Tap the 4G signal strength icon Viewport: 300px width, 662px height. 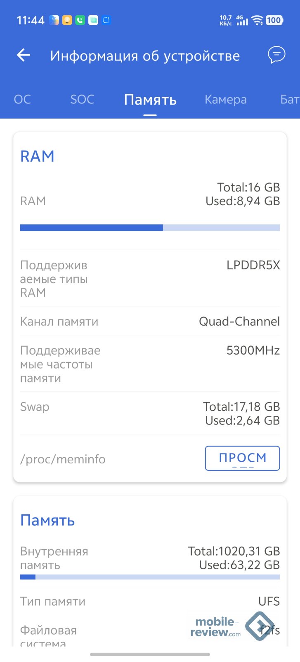pos(242,20)
